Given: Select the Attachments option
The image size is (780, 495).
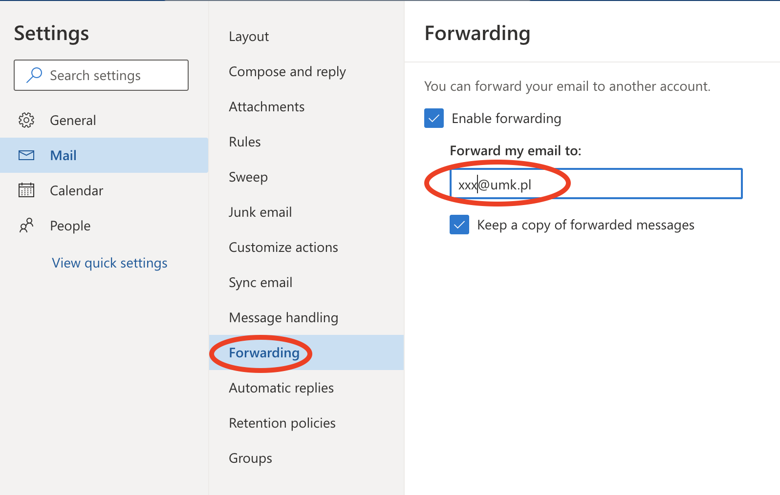Looking at the screenshot, I should point(266,107).
